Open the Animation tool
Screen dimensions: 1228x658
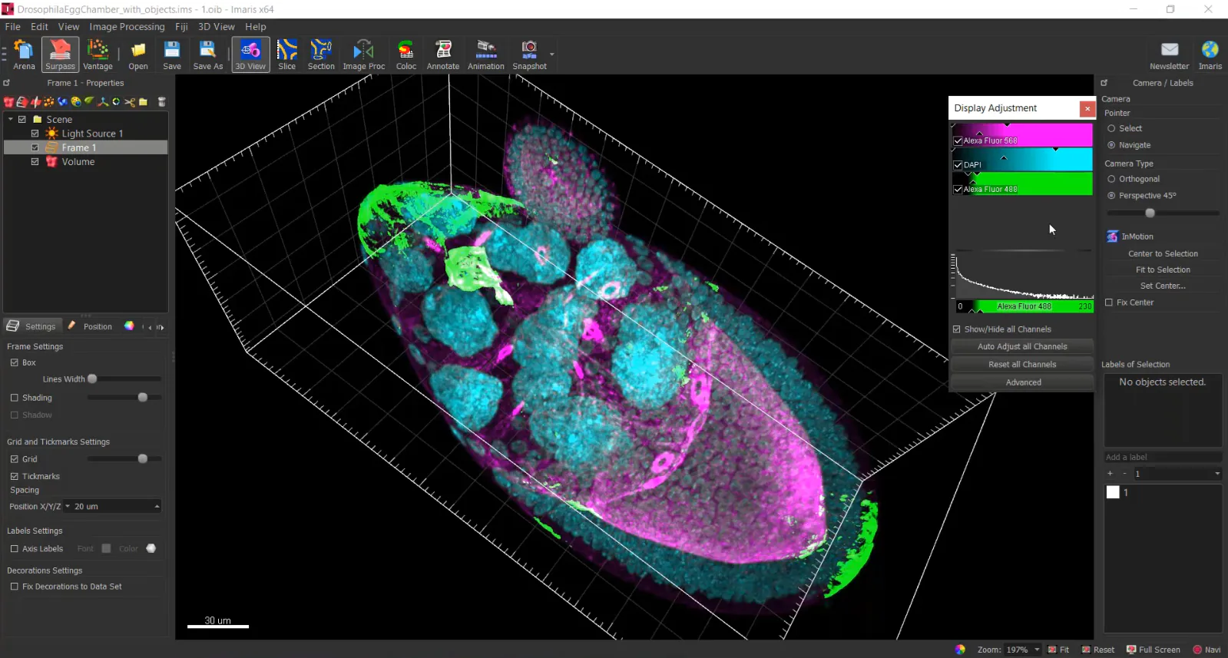point(486,55)
